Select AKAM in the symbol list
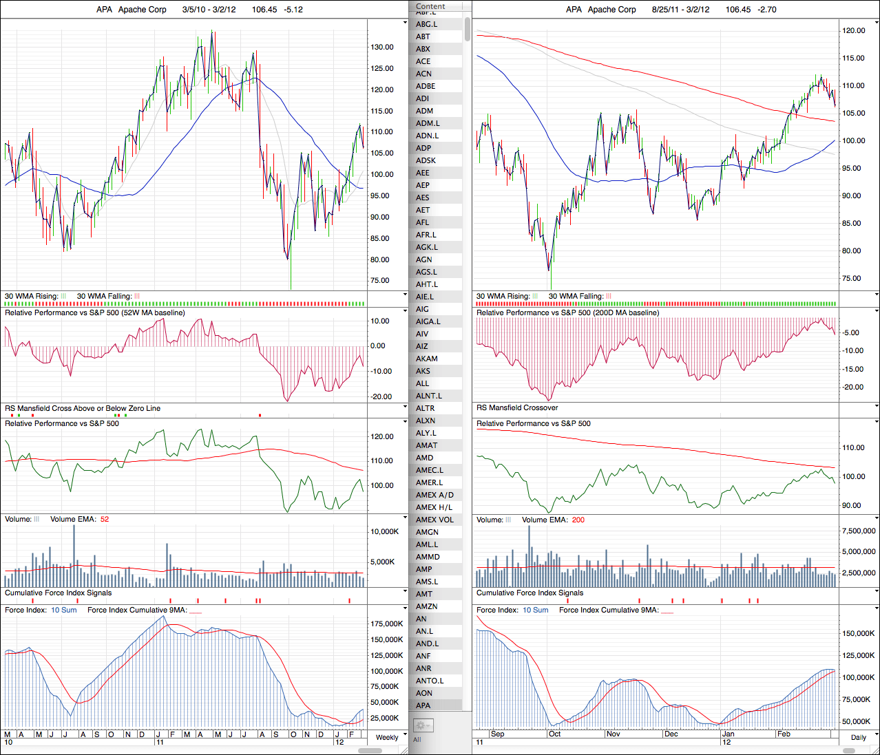Image resolution: width=880 pixels, height=755 pixels. pyautogui.click(x=436, y=359)
